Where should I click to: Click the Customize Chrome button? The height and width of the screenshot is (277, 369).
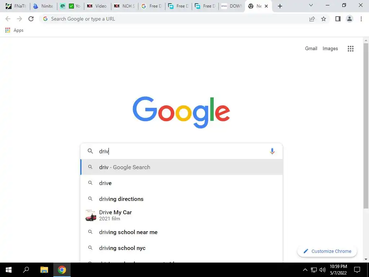click(327, 251)
